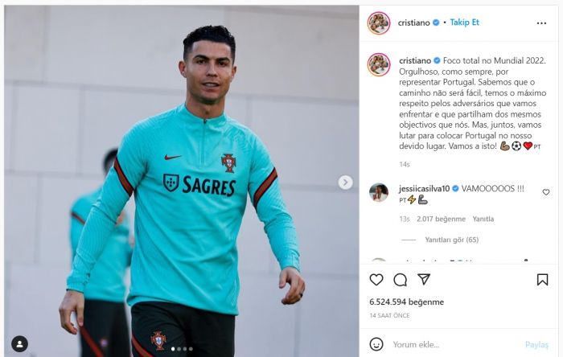Open the cristiano profile picture in the header

point(379,23)
